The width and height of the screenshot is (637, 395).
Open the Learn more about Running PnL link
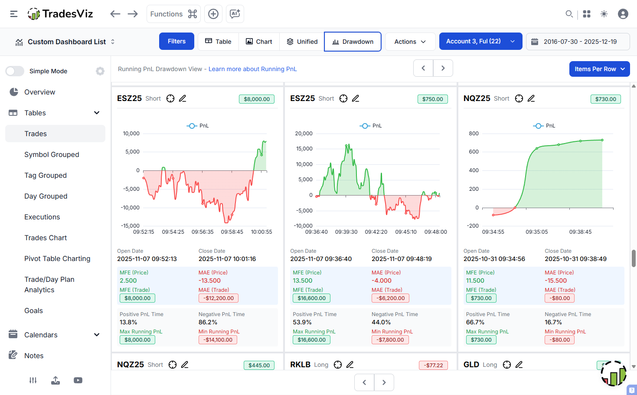(253, 69)
